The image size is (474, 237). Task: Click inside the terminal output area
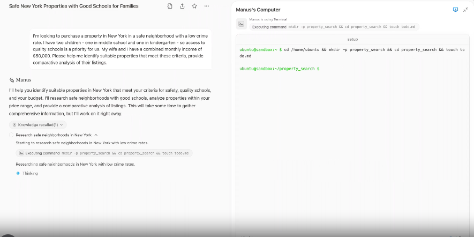tap(353, 134)
